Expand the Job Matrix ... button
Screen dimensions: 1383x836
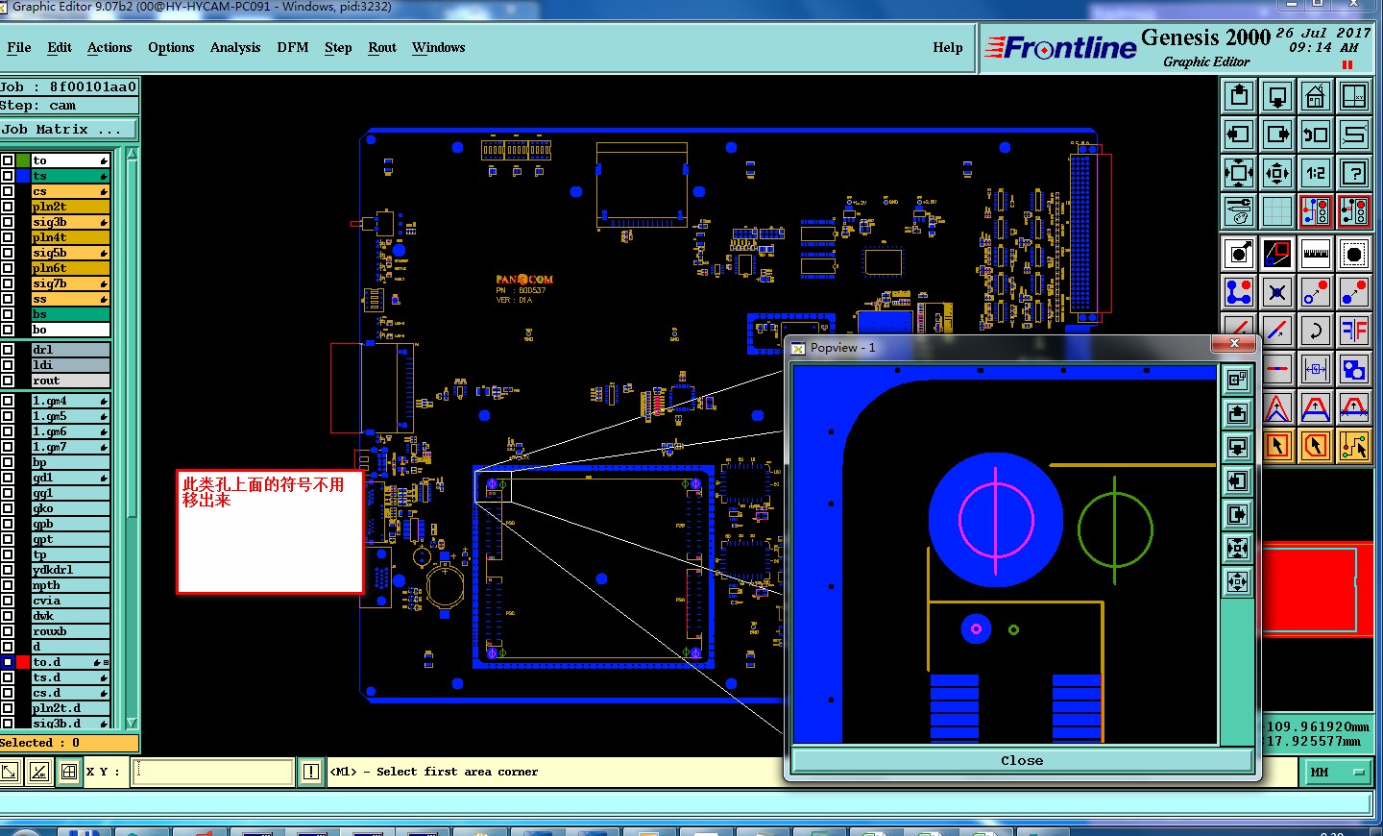click(x=68, y=129)
